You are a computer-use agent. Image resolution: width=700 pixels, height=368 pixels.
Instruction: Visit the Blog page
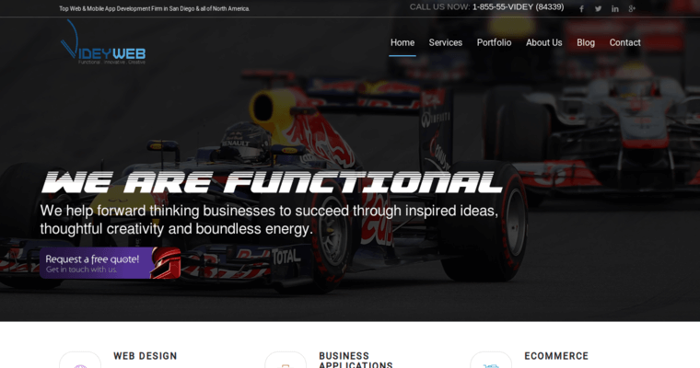(586, 42)
